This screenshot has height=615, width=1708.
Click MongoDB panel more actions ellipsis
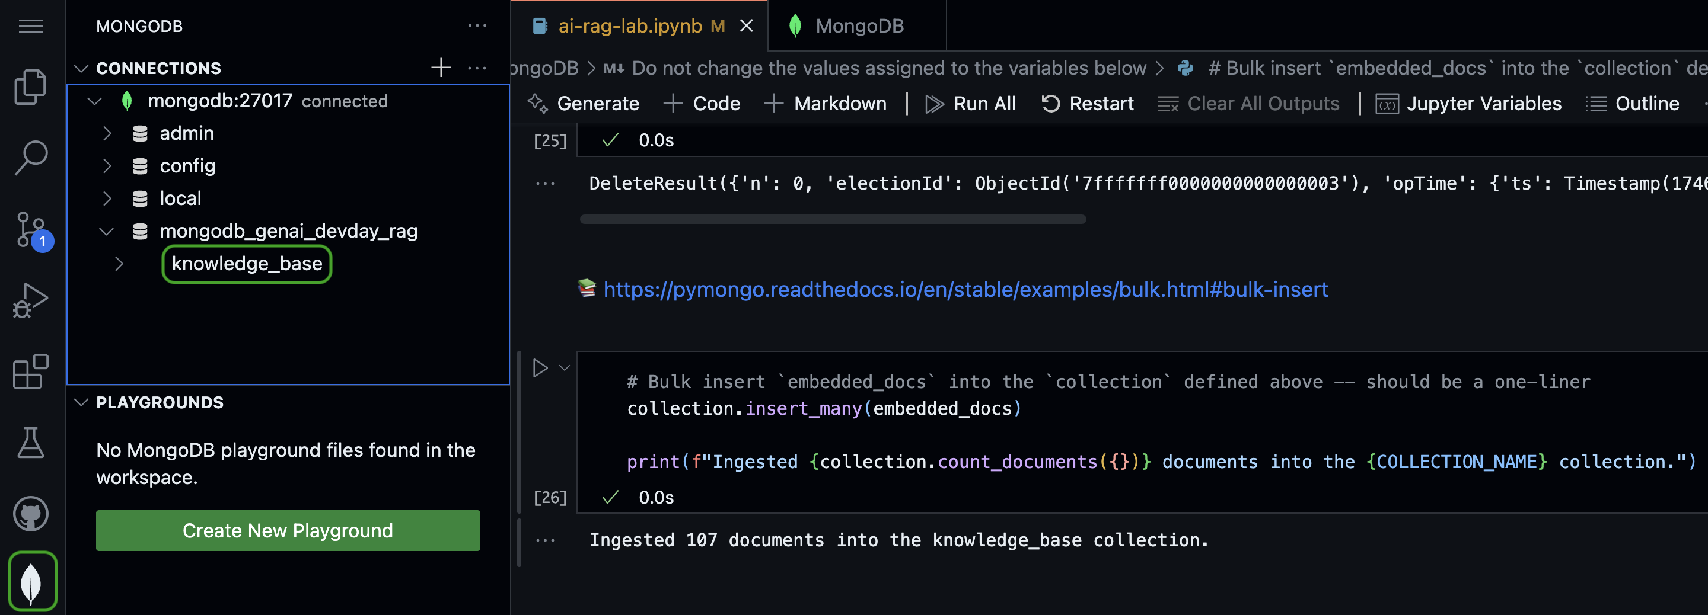(x=477, y=27)
